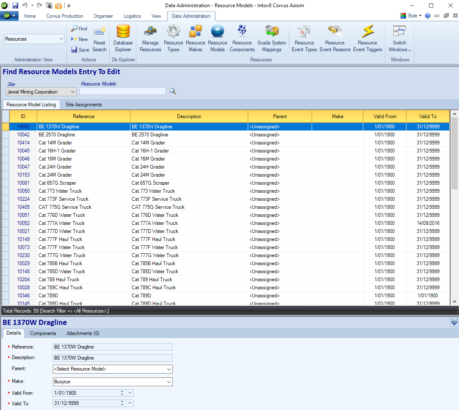This screenshot has width=459, height=410.
Task: Open Scada System Mappings
Action: coord(272,39)
